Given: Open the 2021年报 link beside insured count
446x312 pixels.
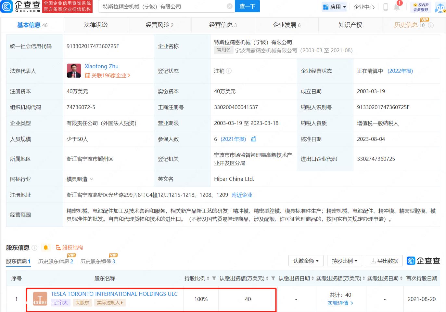Looking at the screenshot, I should click(x=233, y=139).
